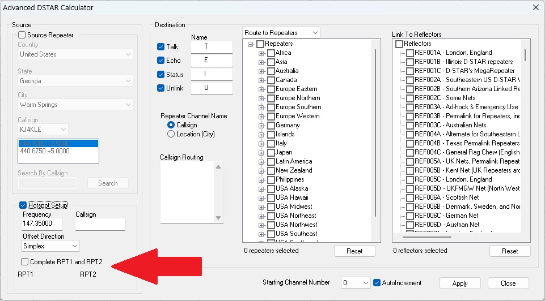
Task: Click the Search button
Action: 108,183
